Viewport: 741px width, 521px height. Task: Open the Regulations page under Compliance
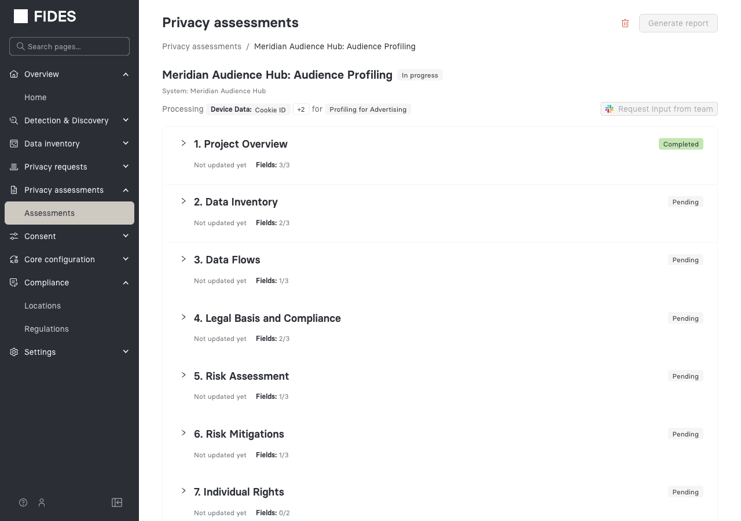tap(46, 329)
